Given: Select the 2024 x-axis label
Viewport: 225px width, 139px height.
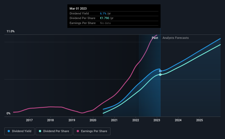Looking at the screenshot, I should click(x=178, y=120).
